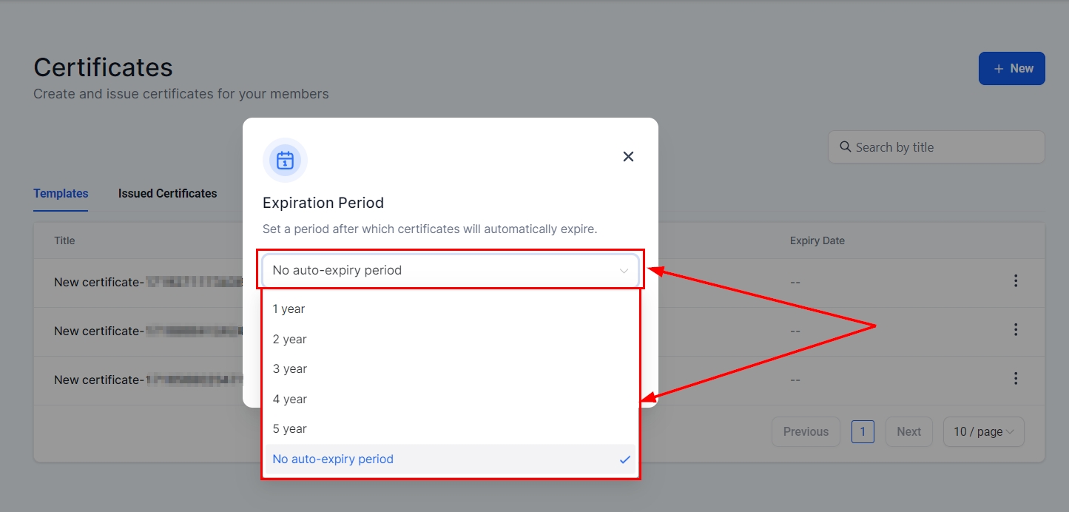The width and height of the screenshot is (1069, 512).
Task: Select the 2 year option
Action: tap(289, 340)
